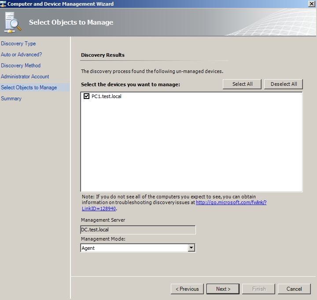The image size is (317, 300).
Task: Proceed with the Next button
Action: (223, 289)
